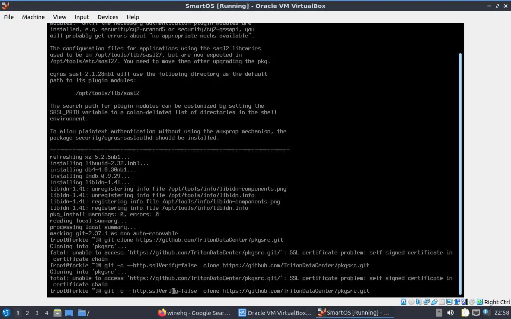
Task: Click 'installing db4-4.8.30nb1...' line
Action: (x=93, y=169)
